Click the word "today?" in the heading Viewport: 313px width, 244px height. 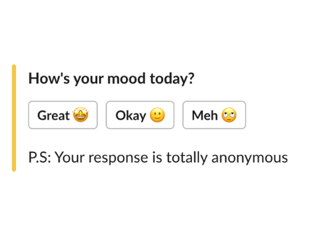172,79
